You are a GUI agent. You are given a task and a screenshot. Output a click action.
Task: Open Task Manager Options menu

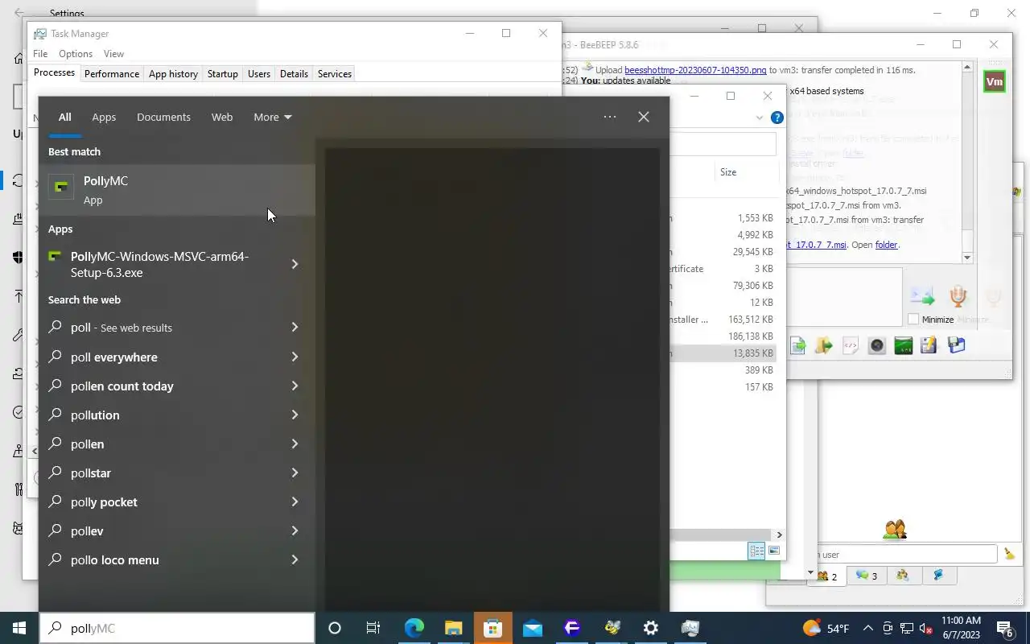point(76,53)
